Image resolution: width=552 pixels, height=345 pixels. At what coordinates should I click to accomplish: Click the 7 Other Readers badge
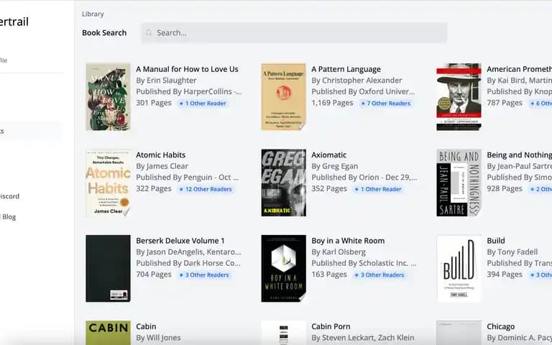pos(386,103)
